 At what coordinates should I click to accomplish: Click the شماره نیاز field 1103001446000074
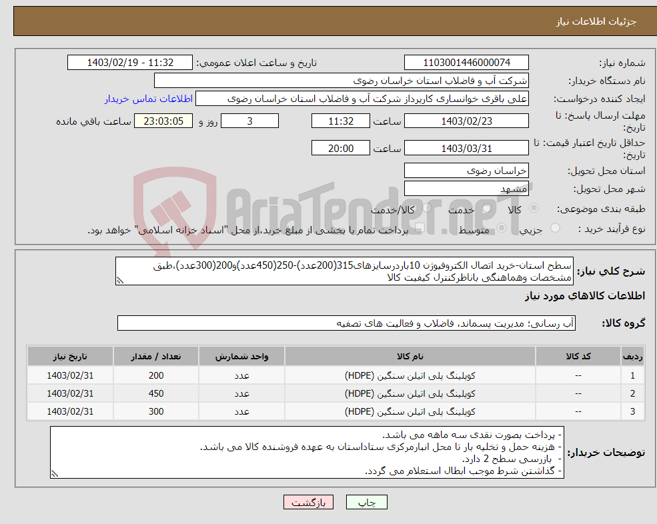pos(466,63)
